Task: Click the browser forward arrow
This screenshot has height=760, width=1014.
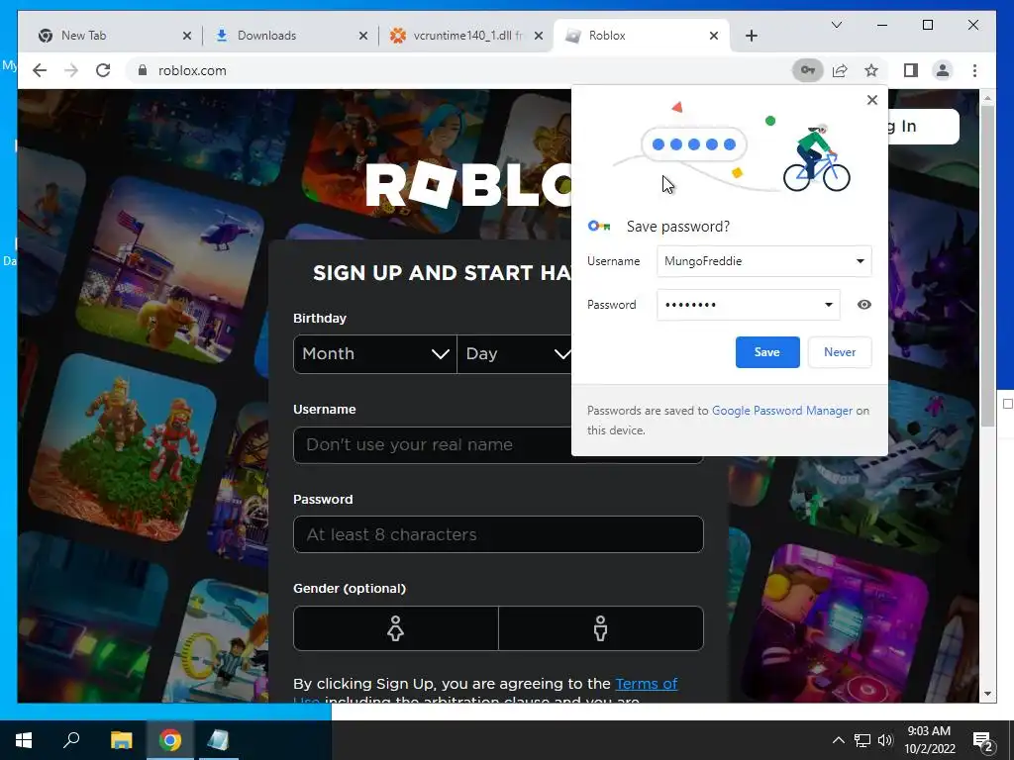Action: point(71,70)
